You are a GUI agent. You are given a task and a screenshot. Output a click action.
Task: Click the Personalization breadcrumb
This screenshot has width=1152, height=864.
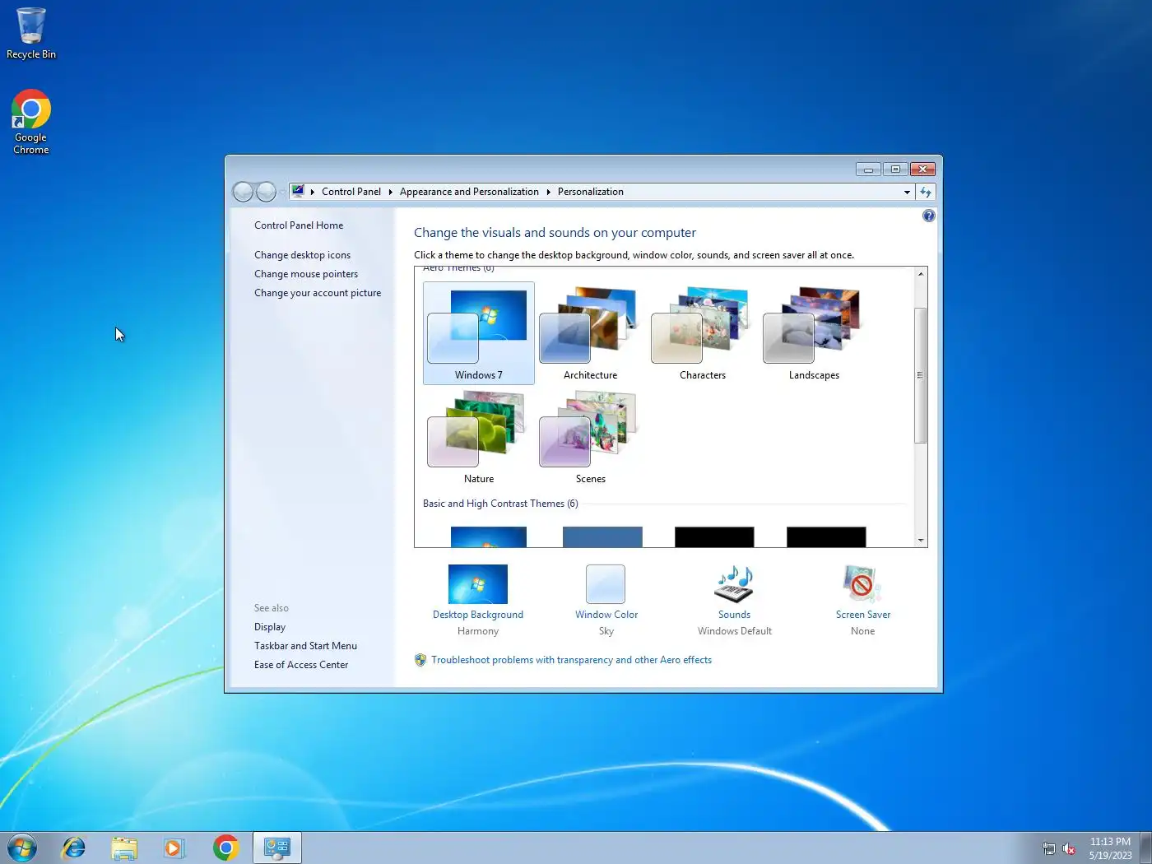[590, 192]
